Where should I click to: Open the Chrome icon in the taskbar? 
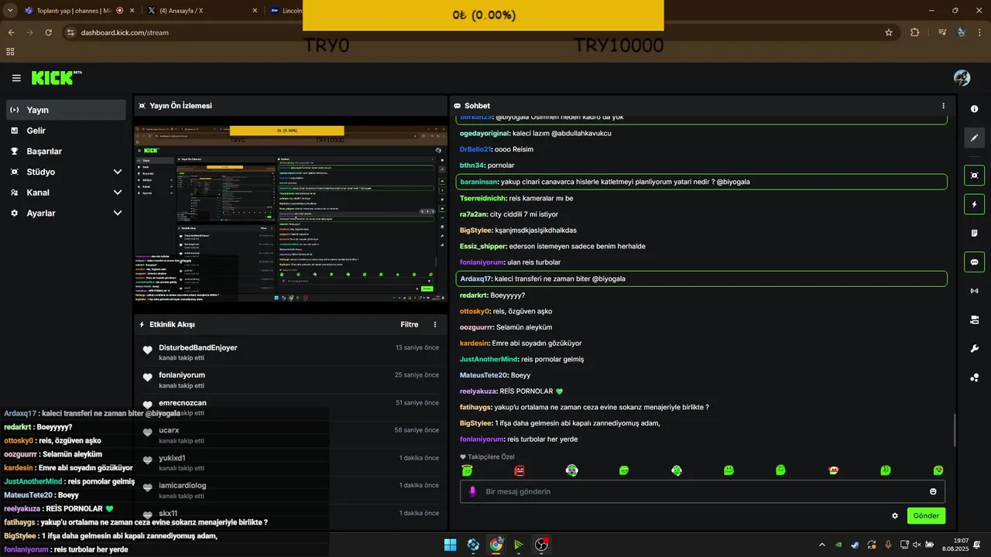(x=495, y=545)
